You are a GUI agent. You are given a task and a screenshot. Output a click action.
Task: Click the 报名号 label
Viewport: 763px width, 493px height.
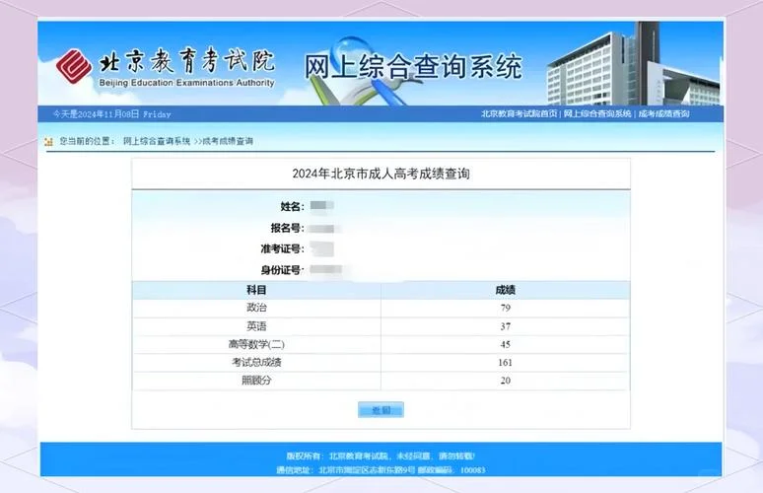tap(287, 228)
